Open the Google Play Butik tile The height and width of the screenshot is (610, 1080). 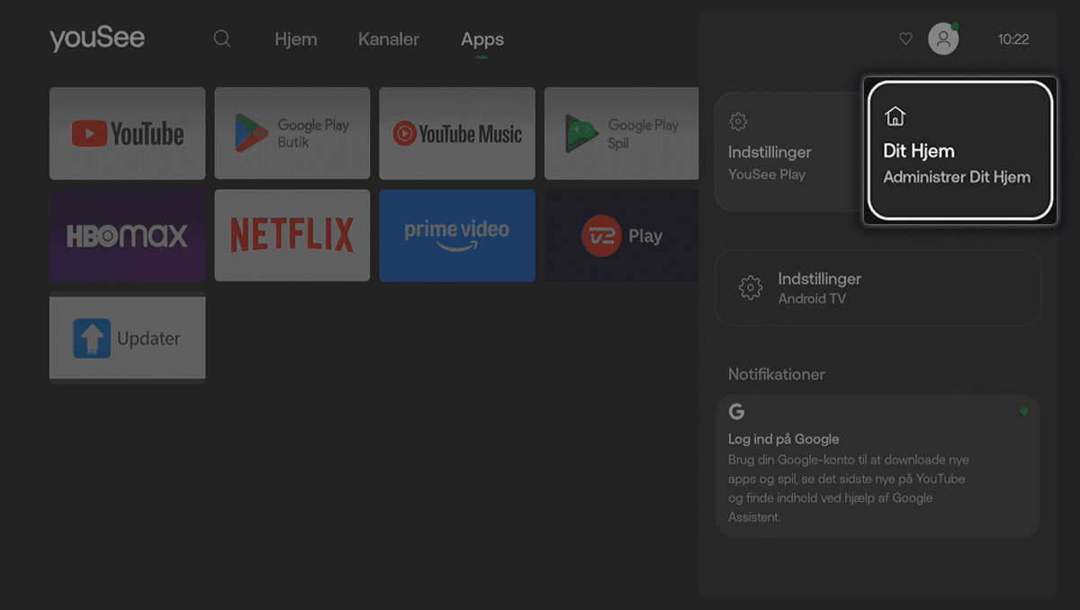pos(292,133)
